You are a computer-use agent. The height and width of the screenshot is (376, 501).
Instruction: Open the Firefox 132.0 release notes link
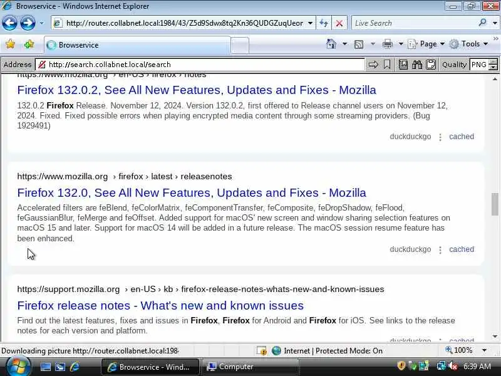[x=192, y=193]
